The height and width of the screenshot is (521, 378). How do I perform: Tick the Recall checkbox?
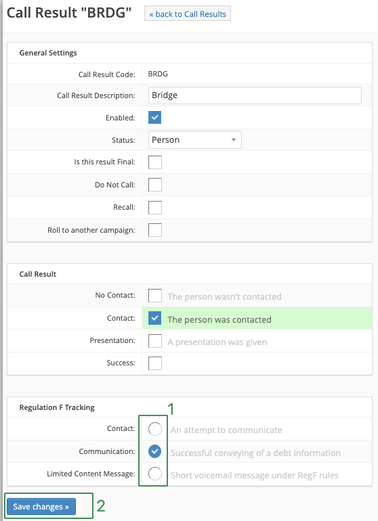coord(155,207)
